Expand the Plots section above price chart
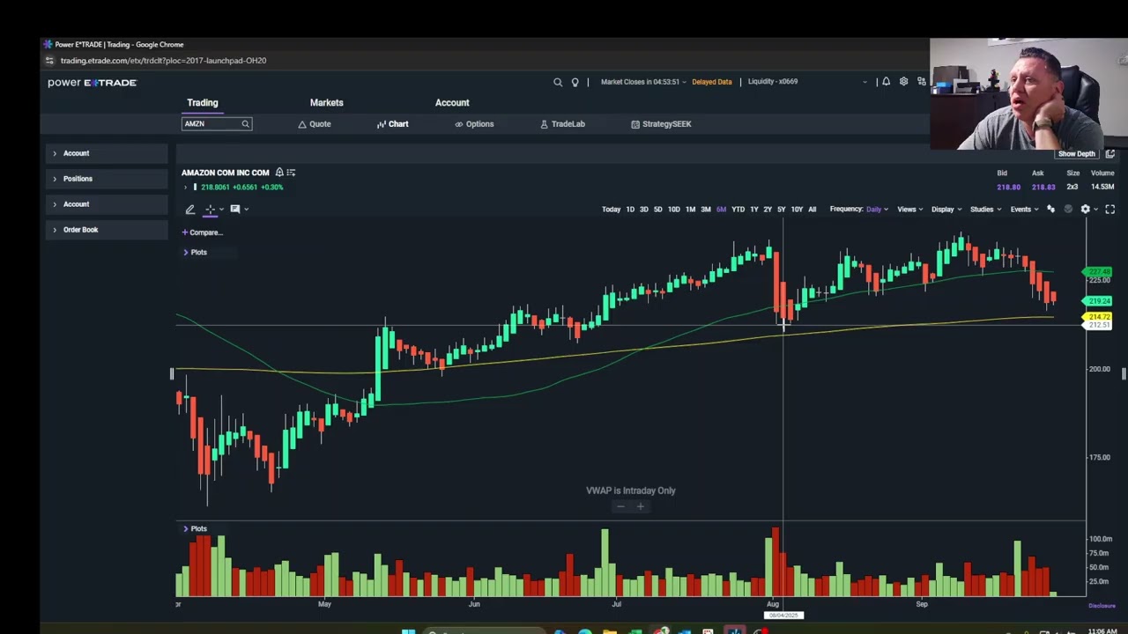Viewport: 1128px width, 634px height. (x=195, y=253)
